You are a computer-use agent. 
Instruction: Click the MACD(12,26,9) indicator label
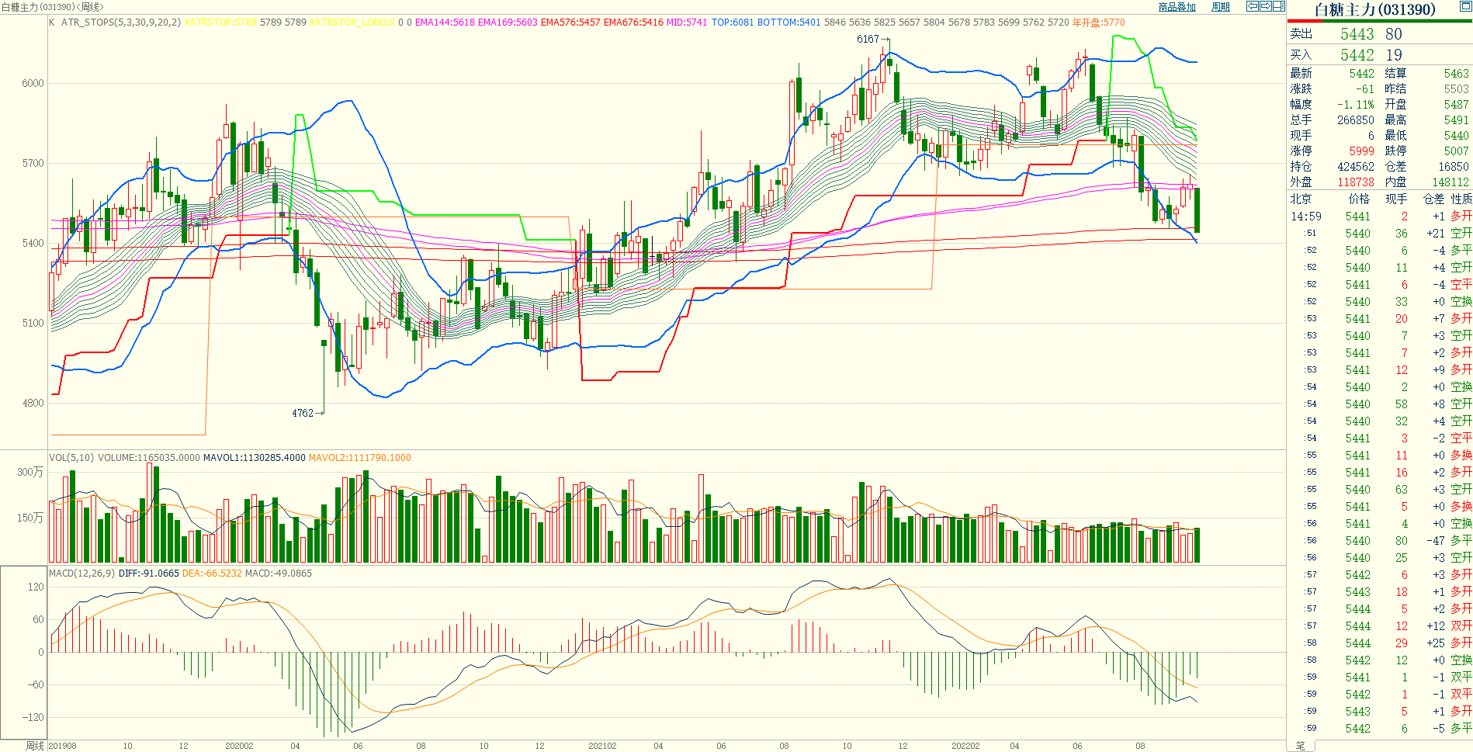81,574
